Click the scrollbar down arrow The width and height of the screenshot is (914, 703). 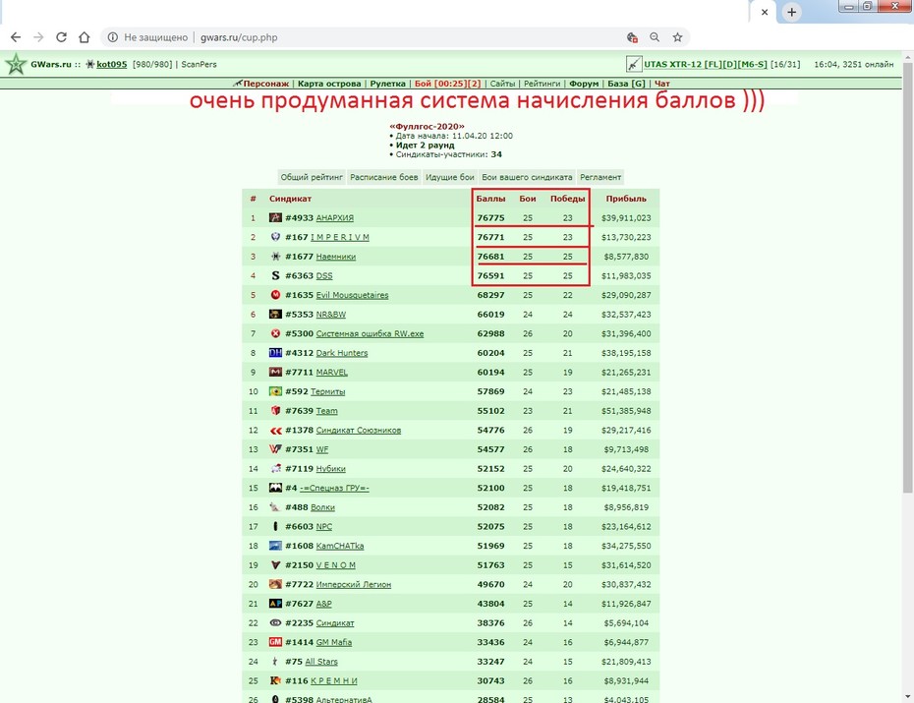[x=907, y=697]
